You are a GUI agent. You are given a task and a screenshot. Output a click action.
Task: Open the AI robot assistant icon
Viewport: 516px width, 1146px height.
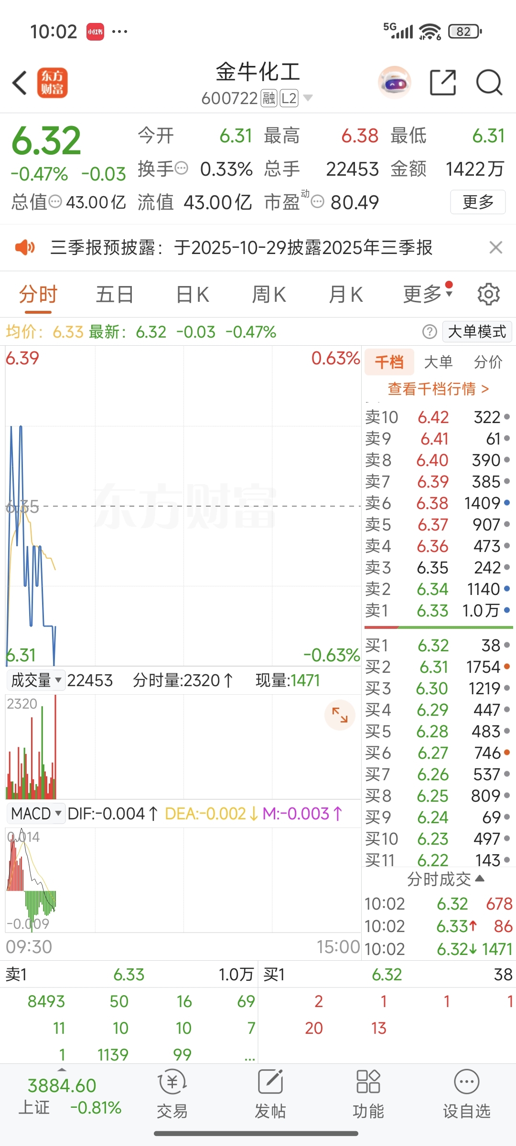pyautogui.click(x=395, y=83)
